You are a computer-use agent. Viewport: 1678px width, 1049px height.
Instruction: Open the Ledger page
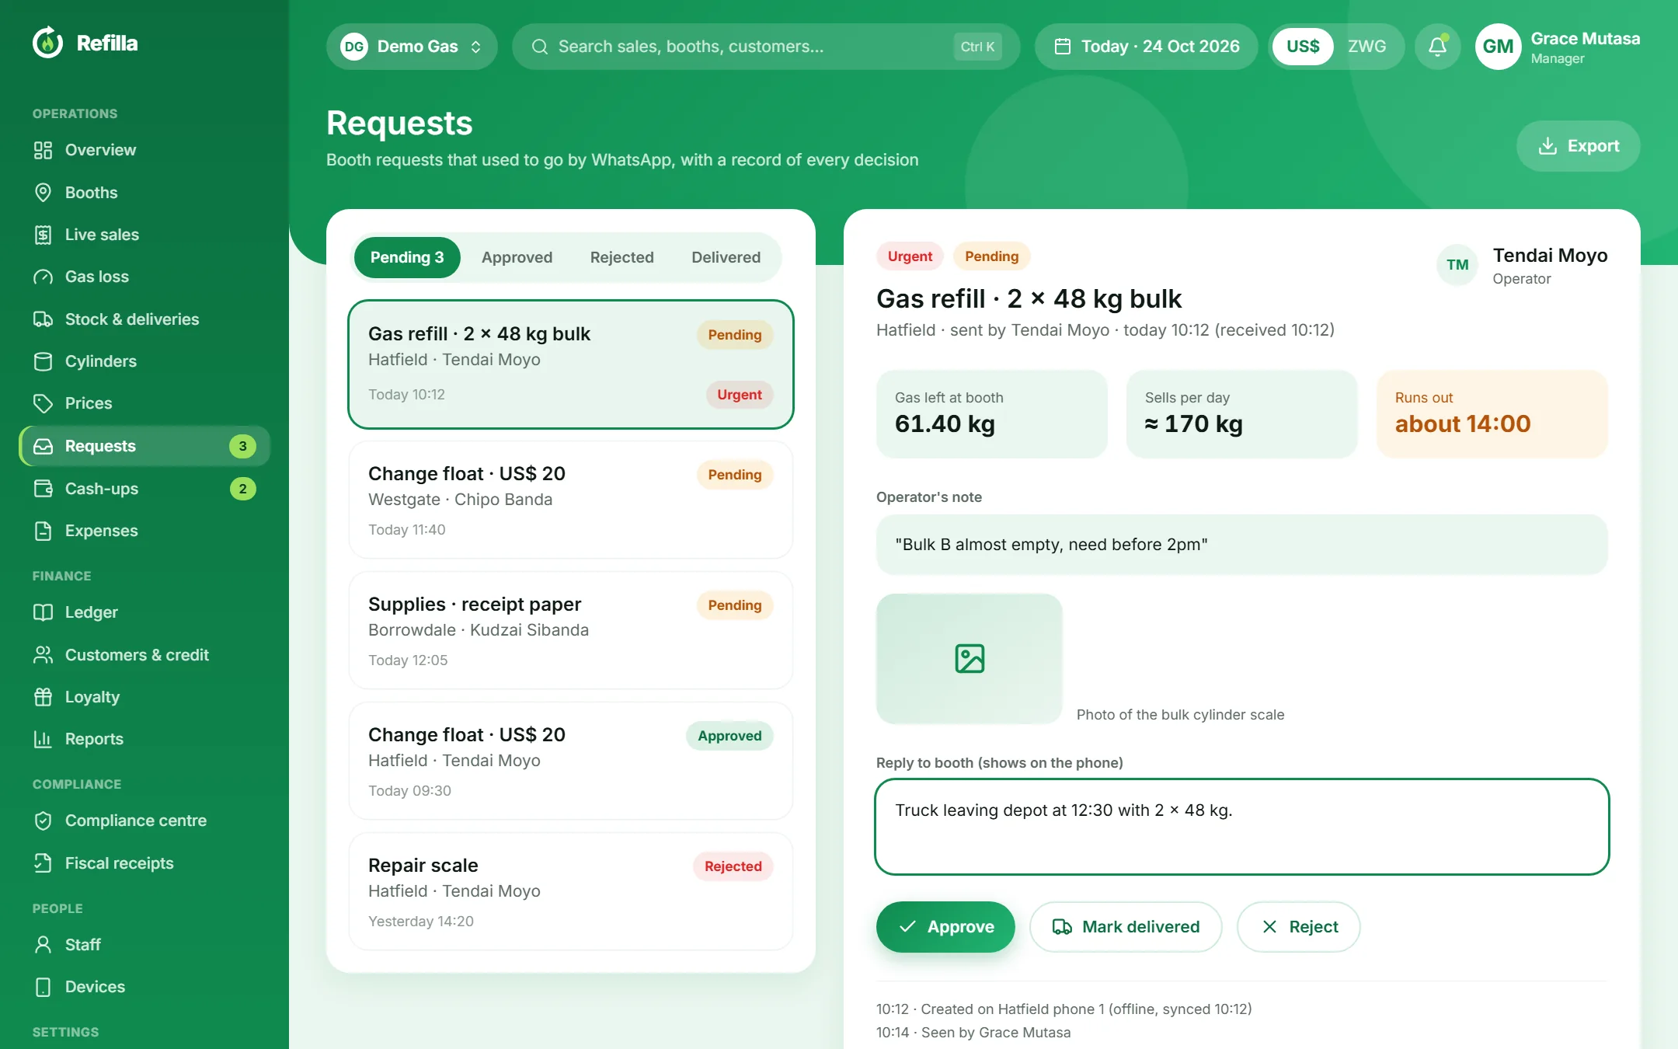pyautogui.click(x=144, y=612)
